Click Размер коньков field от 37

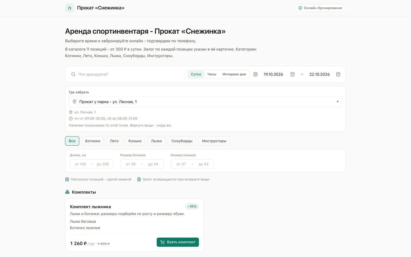click(181, 164)
